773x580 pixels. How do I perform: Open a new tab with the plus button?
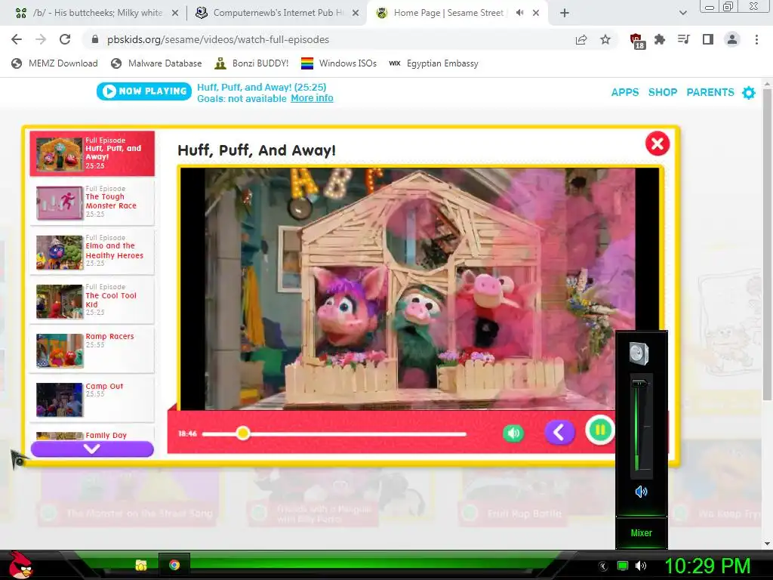click(565, 13)
